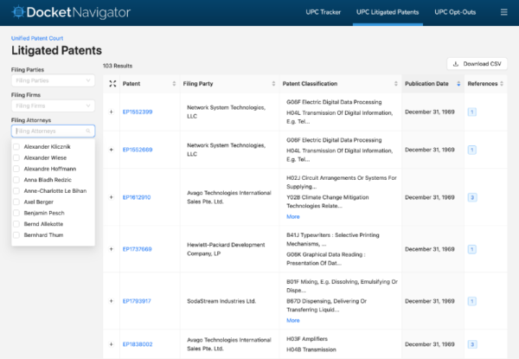Select Bernhard Thum checkbox
Viewport: 519px width, 359px height.
click(x=16, y=234)
